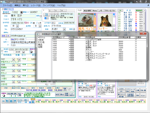The height and width of the screenshot is (113, 150).
Task: Toggle the 削除 checkbox beside the customer name
Action: pos(41,16)
